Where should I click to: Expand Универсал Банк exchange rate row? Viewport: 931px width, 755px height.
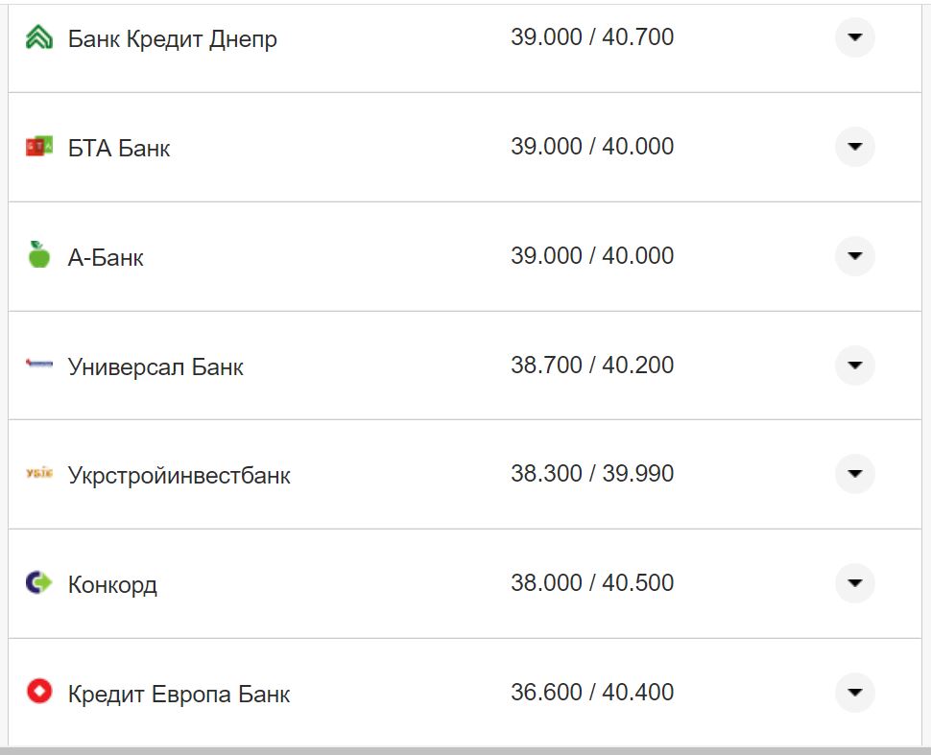(854, 366)
